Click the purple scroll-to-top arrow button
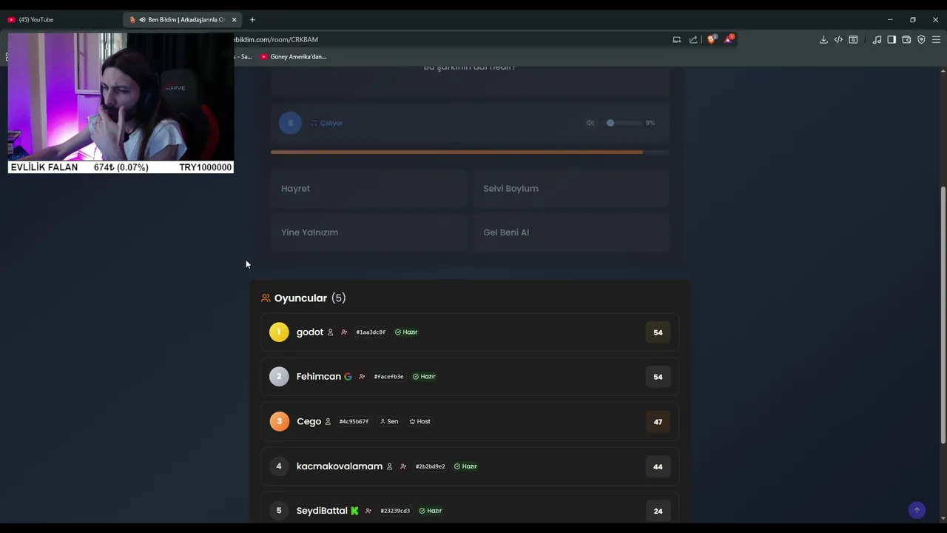The height and width of the screenshot is (533, 947). click(x=917, y=510)
